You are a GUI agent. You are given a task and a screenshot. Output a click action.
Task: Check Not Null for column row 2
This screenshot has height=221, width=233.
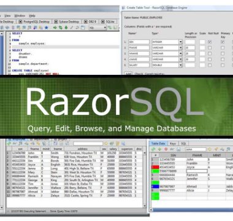pyautogui.click(x=210, y=48)
